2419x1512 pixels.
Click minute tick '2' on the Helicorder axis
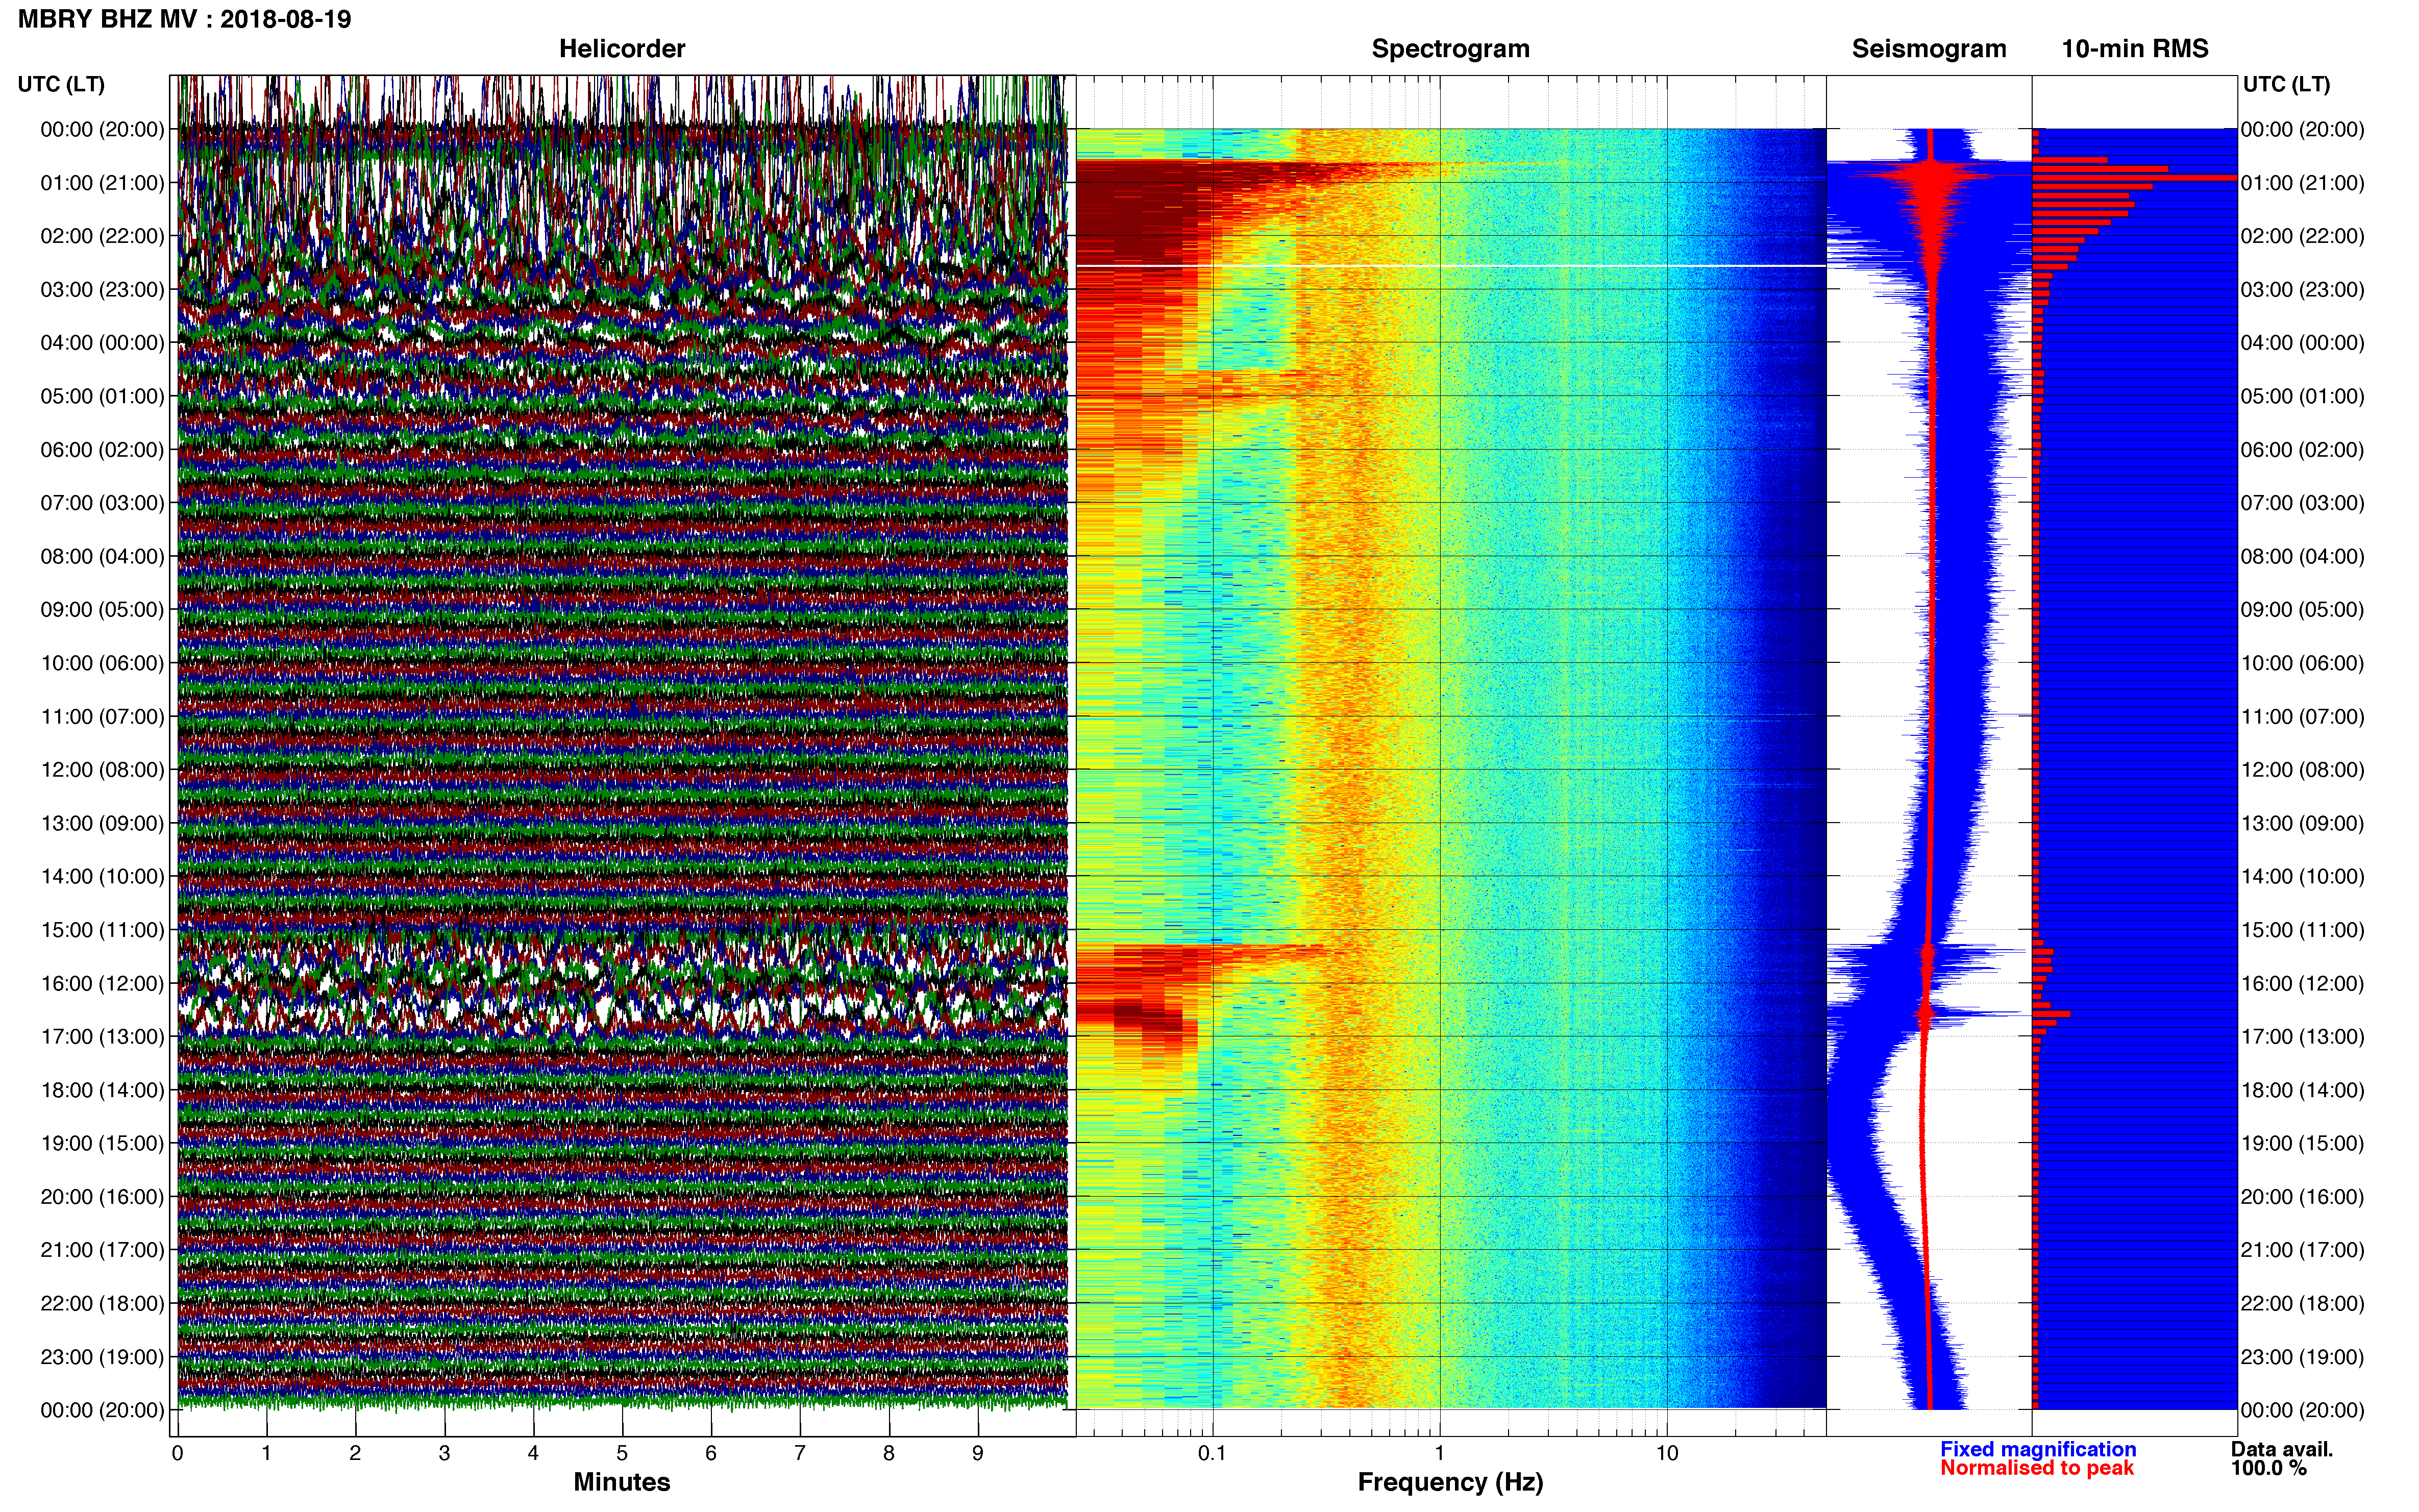(355, 1453)
